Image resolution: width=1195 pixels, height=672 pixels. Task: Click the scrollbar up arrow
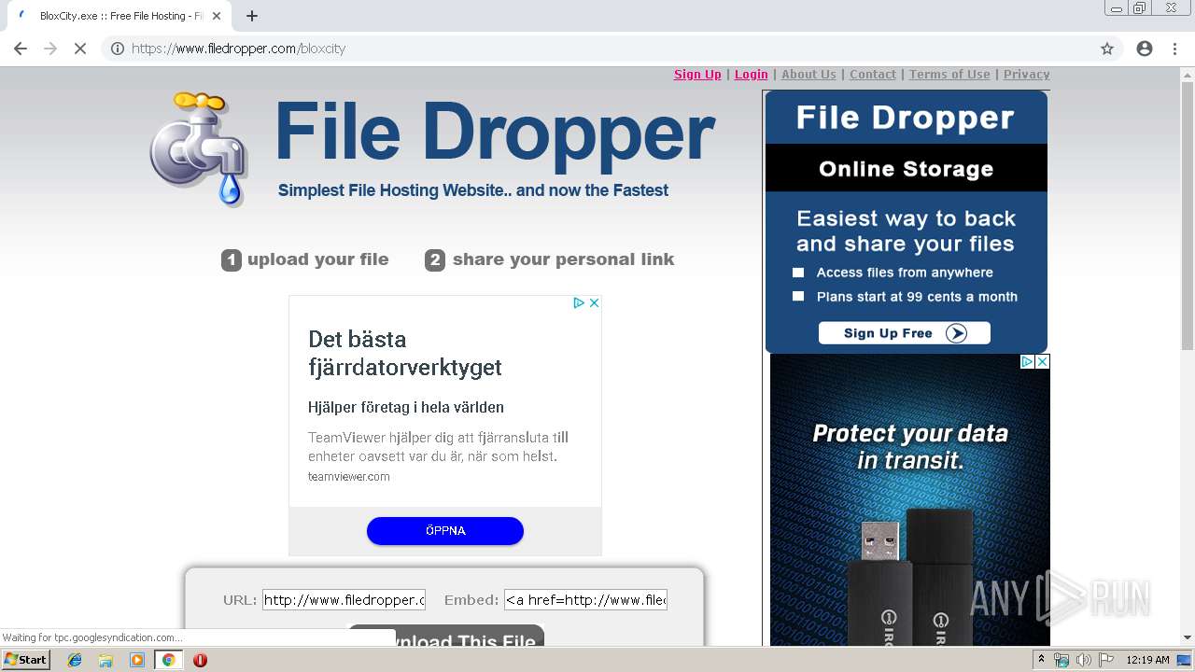click(x=1188, y=74)
